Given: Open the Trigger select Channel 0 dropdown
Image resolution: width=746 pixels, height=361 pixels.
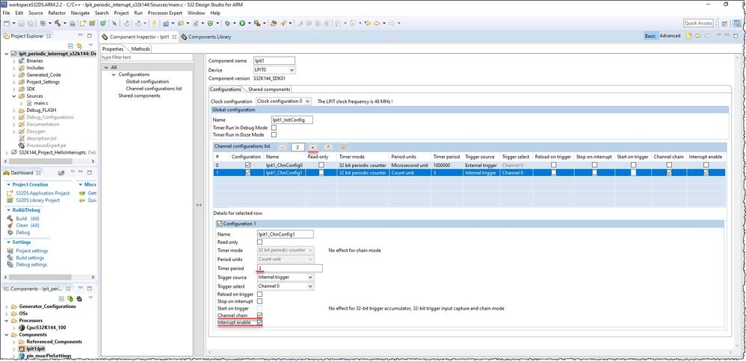Looking at the screenshot, I should (x=285, y=286).
